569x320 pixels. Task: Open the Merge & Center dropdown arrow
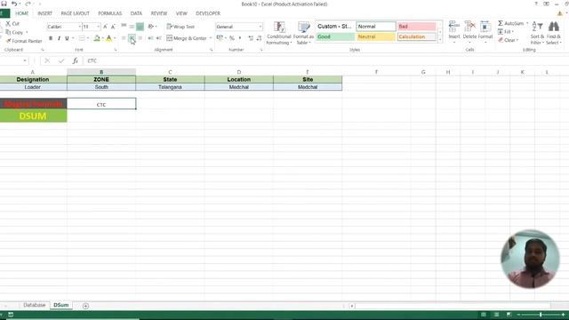click(x=211, y=38)
